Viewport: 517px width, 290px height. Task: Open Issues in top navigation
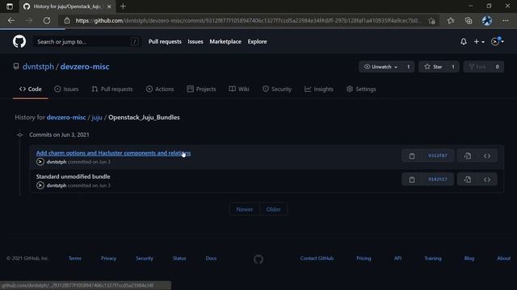[195, 42]
